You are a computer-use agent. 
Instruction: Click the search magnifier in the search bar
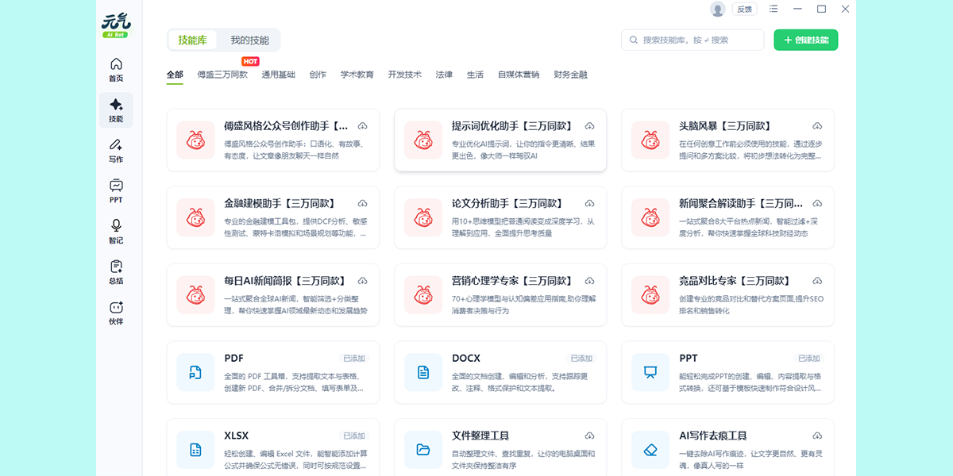pyautogui.click(x=633, y=39)
